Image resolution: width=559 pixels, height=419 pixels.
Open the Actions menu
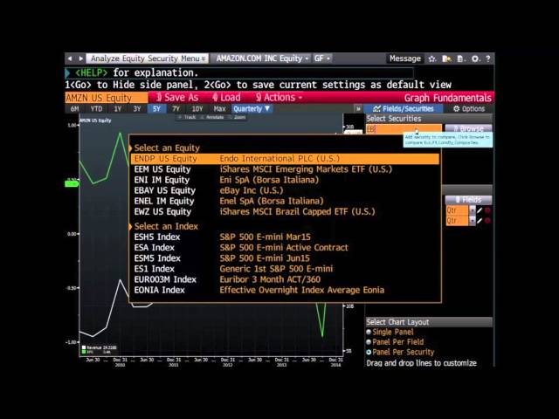tap(279, 97)
